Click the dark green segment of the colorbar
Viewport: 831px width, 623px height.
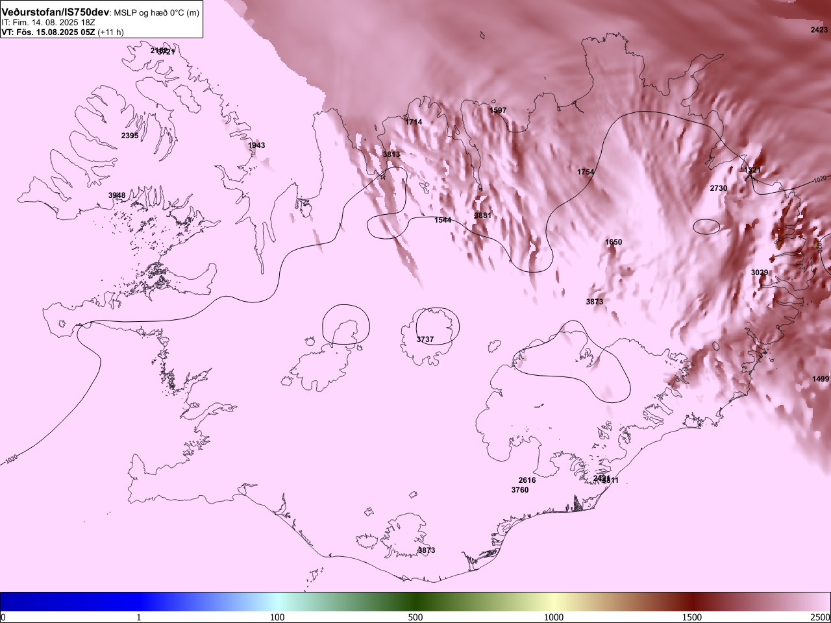click(415, 602)
